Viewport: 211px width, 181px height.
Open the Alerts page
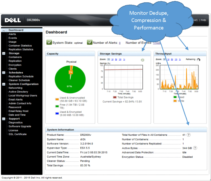(x=12, y=34)
